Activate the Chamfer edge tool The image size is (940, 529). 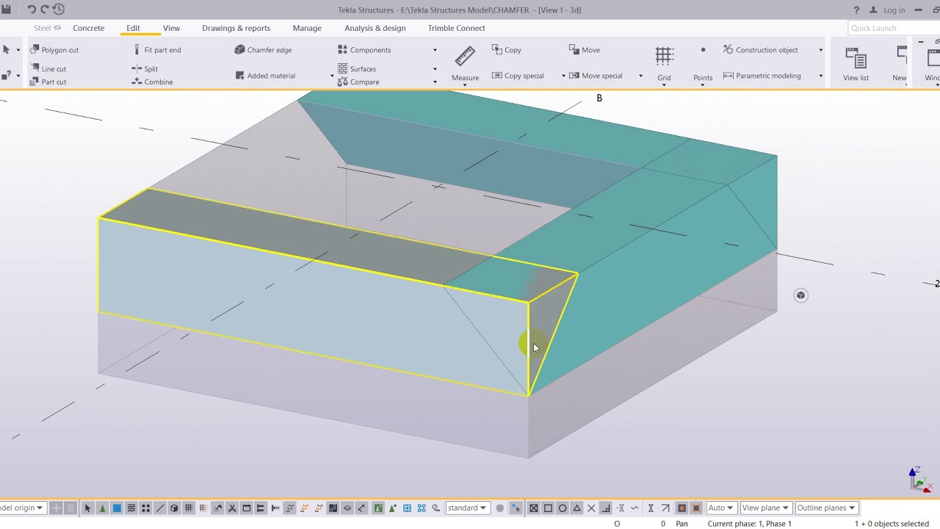pos(264,50)
